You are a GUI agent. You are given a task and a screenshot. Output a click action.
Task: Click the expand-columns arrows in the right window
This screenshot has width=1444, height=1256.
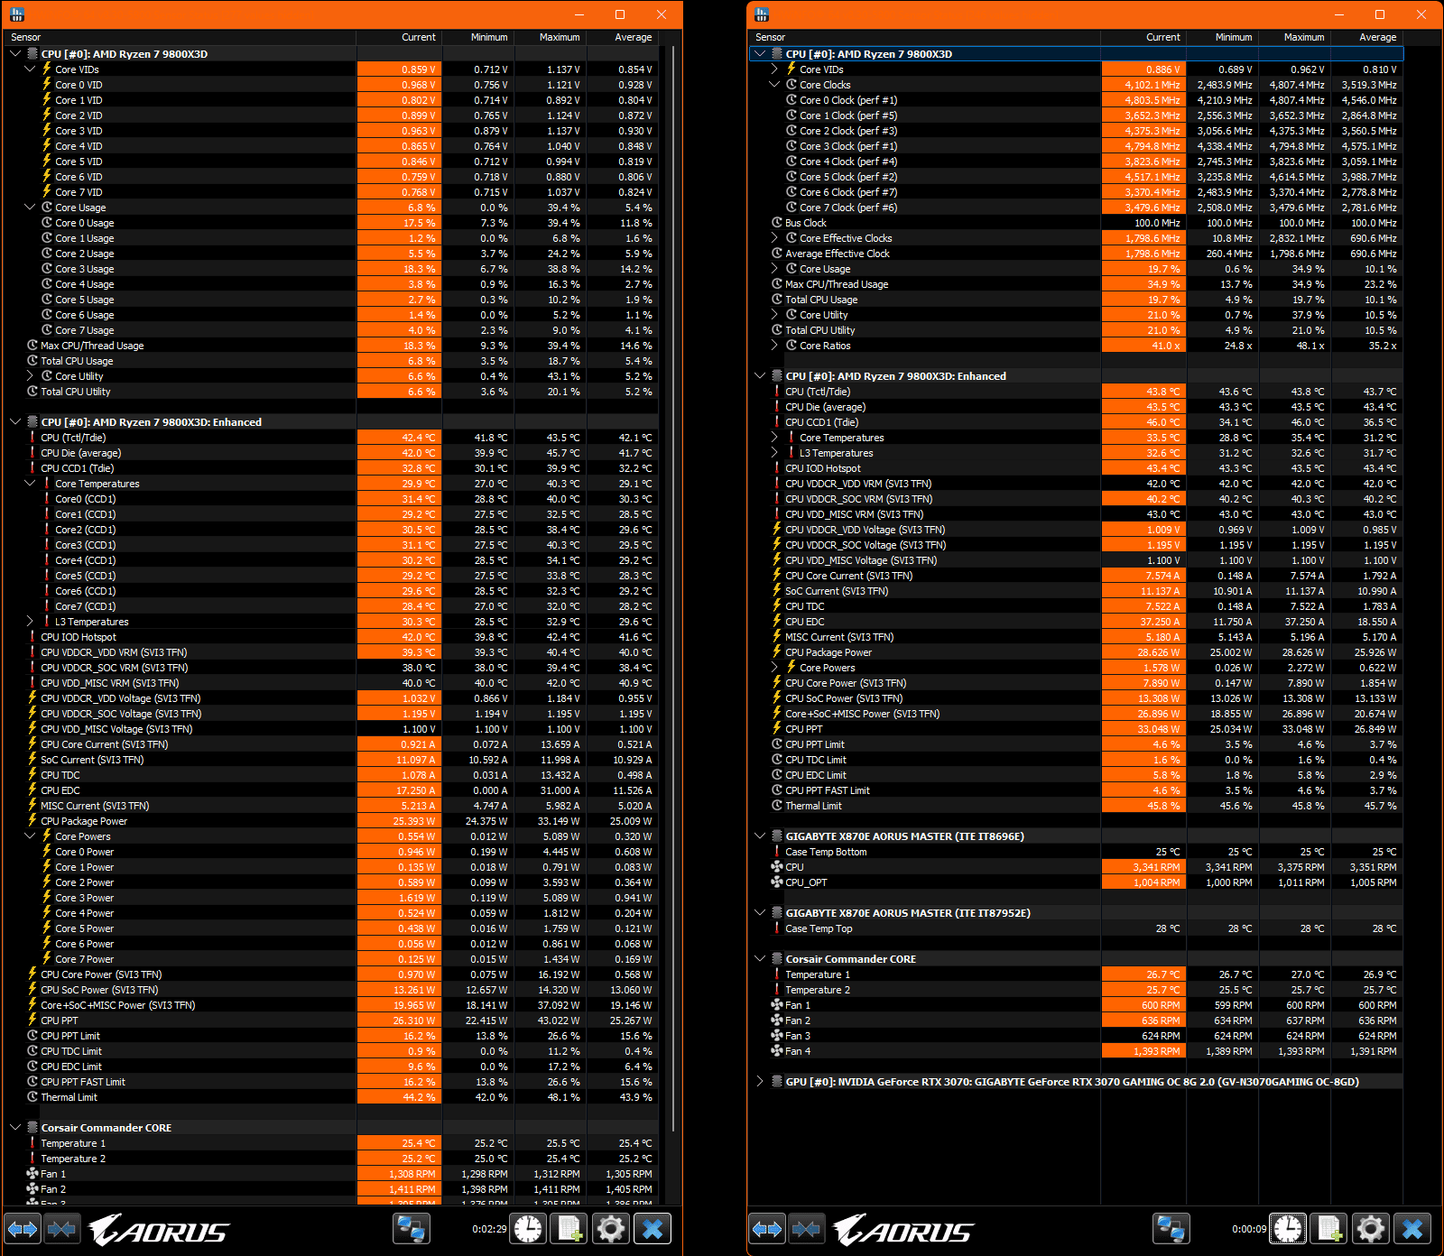coord(767,1229)
